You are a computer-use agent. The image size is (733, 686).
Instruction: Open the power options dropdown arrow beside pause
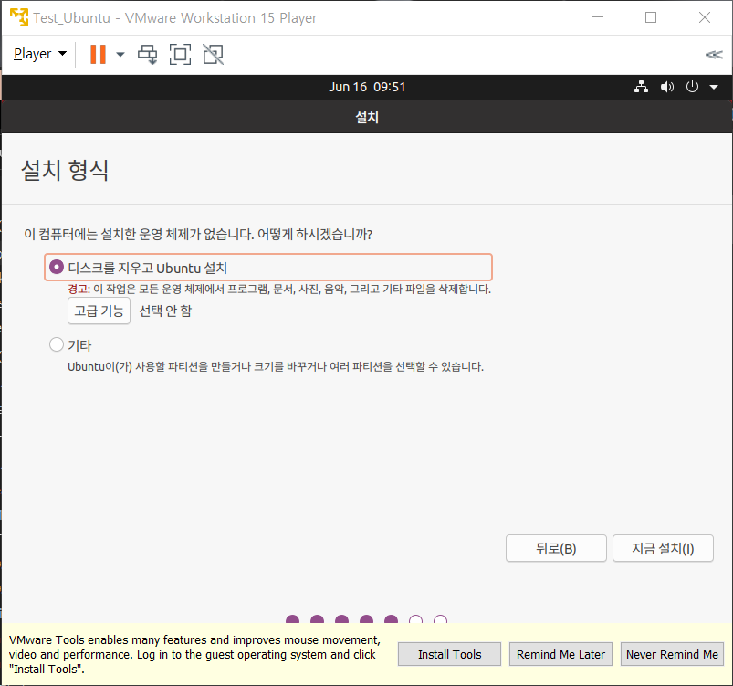click(120, 54)
